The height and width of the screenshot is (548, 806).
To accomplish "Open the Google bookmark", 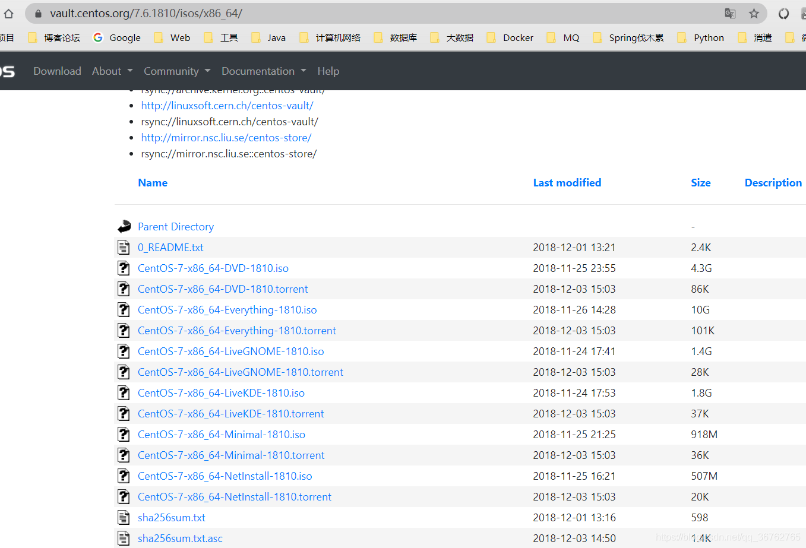I will [x=117, y=37].
